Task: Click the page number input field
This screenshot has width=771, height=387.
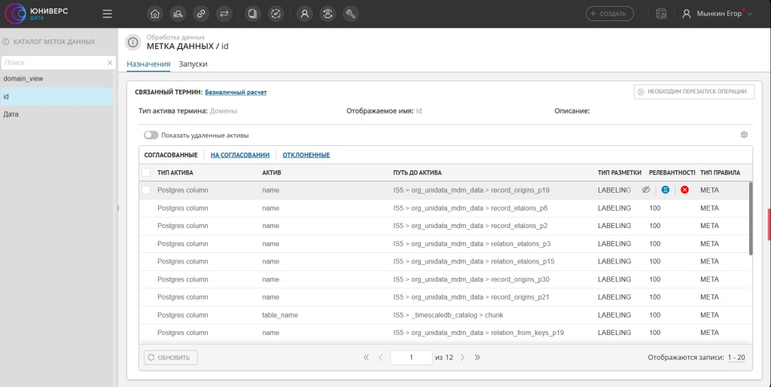Action: pos(411,358)
